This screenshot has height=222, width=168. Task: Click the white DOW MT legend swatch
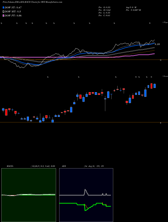point(3,11)
